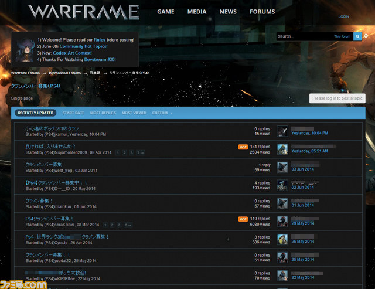
Task: Jump to page 6 of Ps4クランメンバー募集 topic
Action: click(128, 225)
